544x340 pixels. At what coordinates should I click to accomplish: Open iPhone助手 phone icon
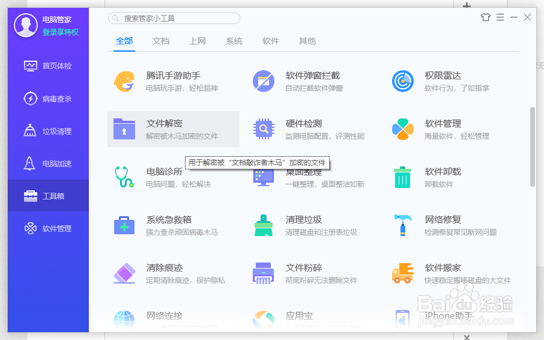(x=403, y=320)
